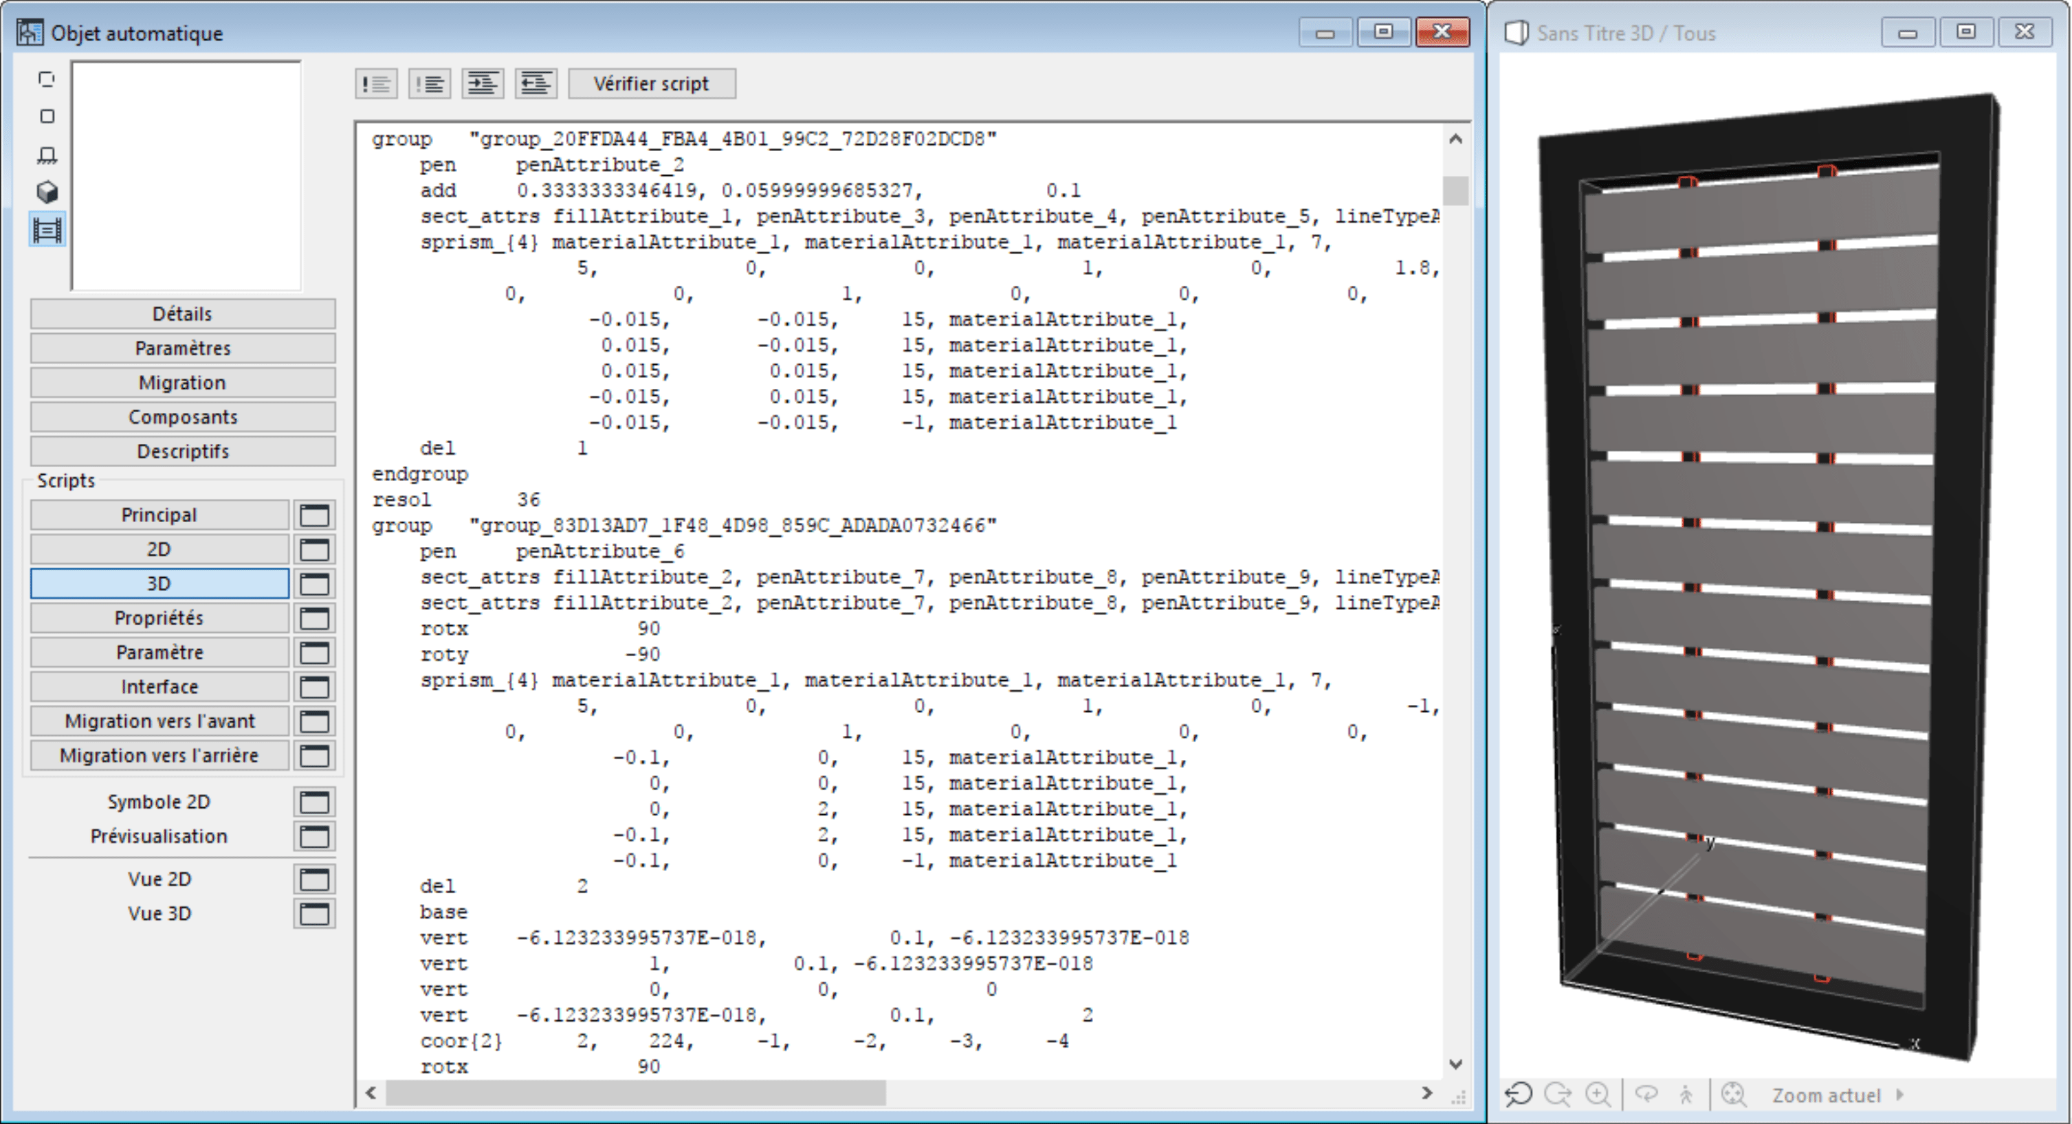Image resolution: width=2072 pixels, height=1124 pixels.
Task: Open the Détails section
Action: (x=183, y=313)
